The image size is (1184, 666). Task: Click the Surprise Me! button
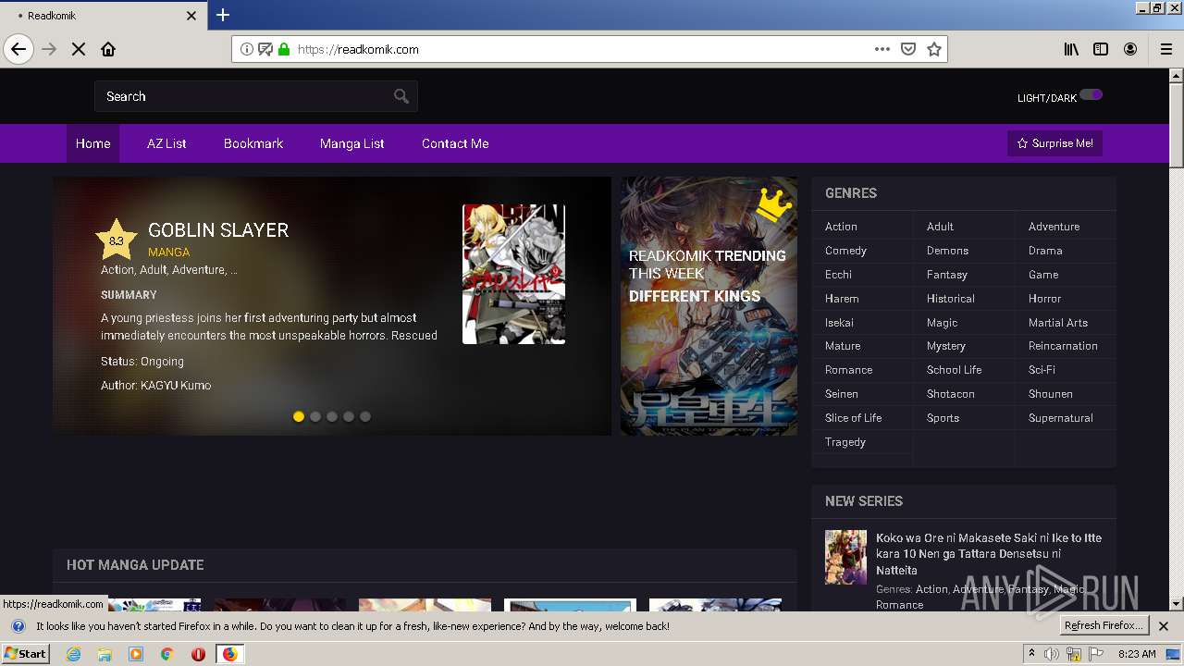pos(1054,143)
